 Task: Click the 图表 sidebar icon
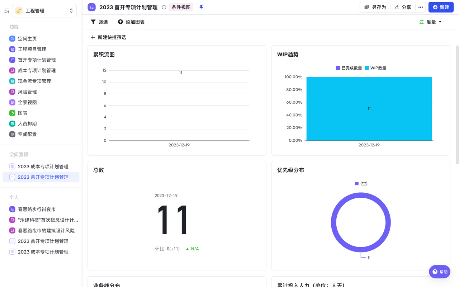(12, 113)
